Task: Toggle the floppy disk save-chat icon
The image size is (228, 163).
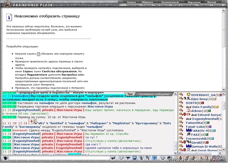Action: 135,158
